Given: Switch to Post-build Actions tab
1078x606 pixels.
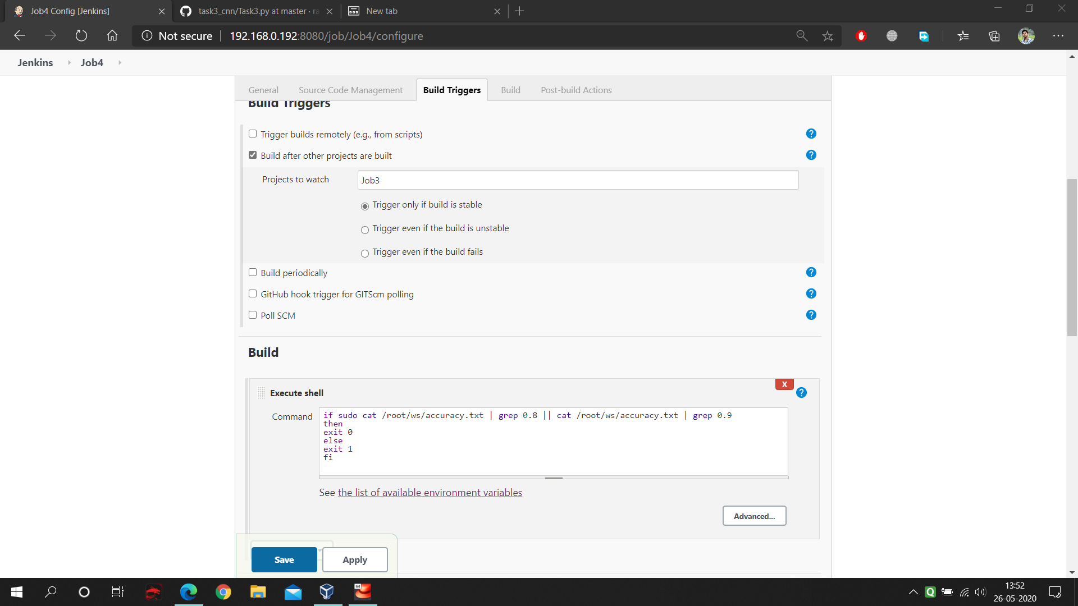Looking at the screenshot, I should pyautogui.click(x=576, y=90).
